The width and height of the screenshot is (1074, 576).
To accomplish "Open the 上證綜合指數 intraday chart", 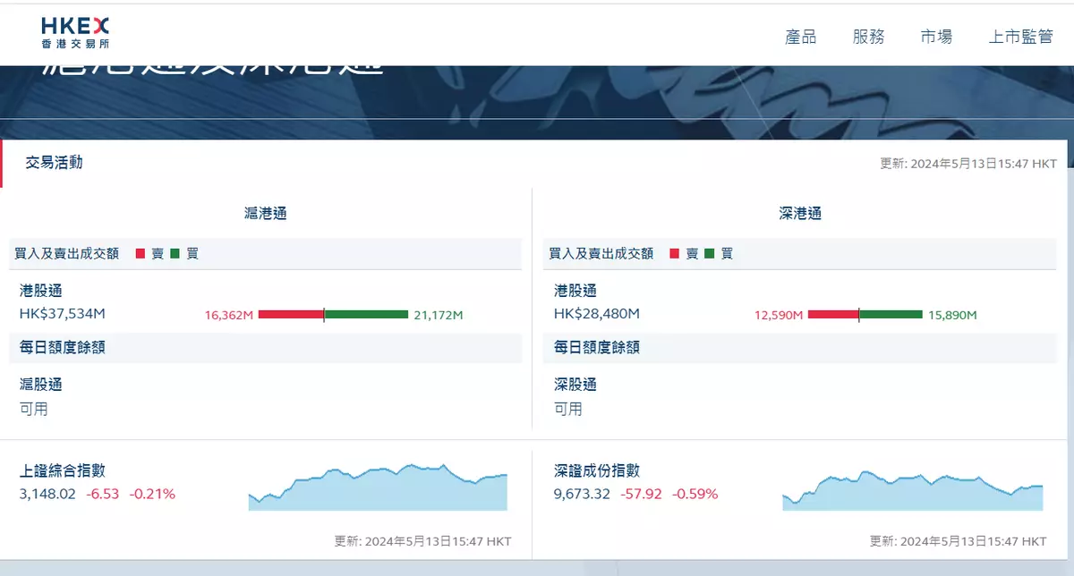I will coord(378,488).
